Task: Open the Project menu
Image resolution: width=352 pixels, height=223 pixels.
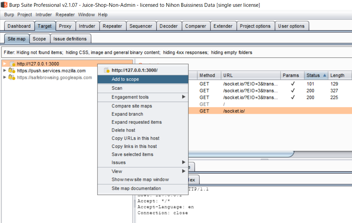Action: [25, 15]
